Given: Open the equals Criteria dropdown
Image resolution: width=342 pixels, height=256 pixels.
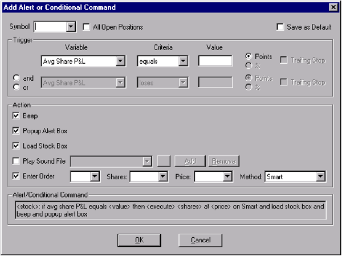Looking at the screenshot, I should [x=182, y=61].
